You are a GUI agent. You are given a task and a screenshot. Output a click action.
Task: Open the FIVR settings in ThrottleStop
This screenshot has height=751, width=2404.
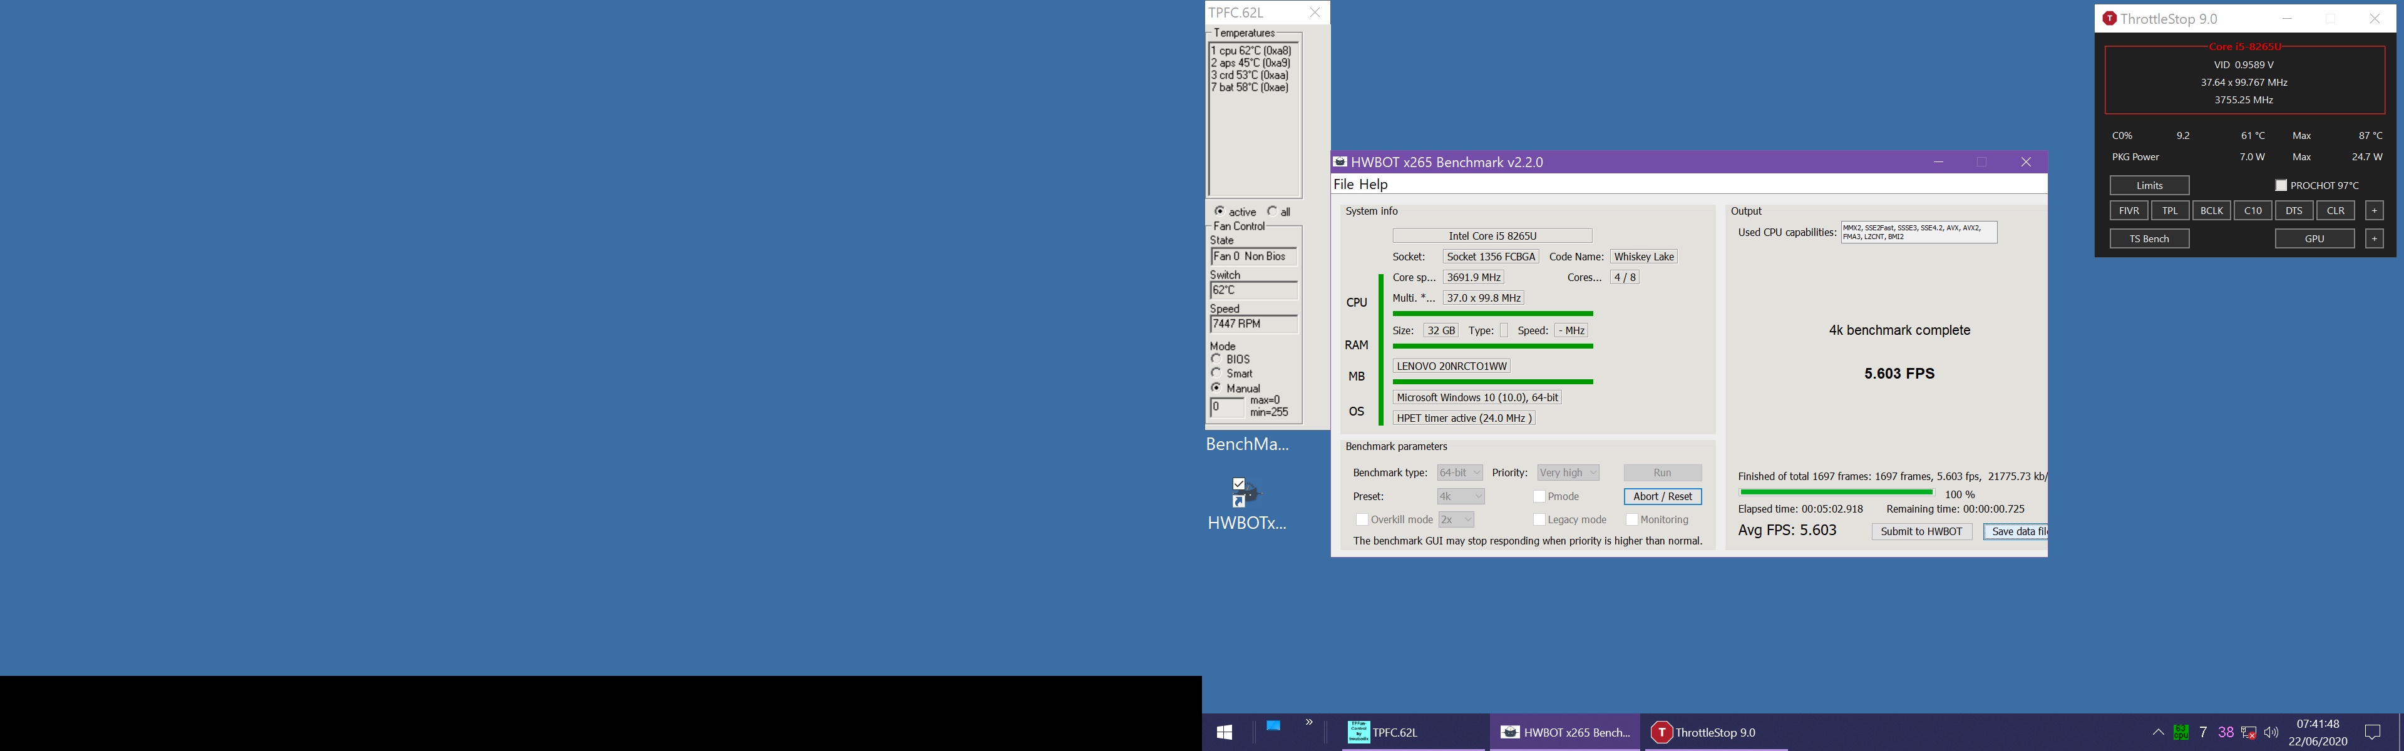tap(2129, 211)
